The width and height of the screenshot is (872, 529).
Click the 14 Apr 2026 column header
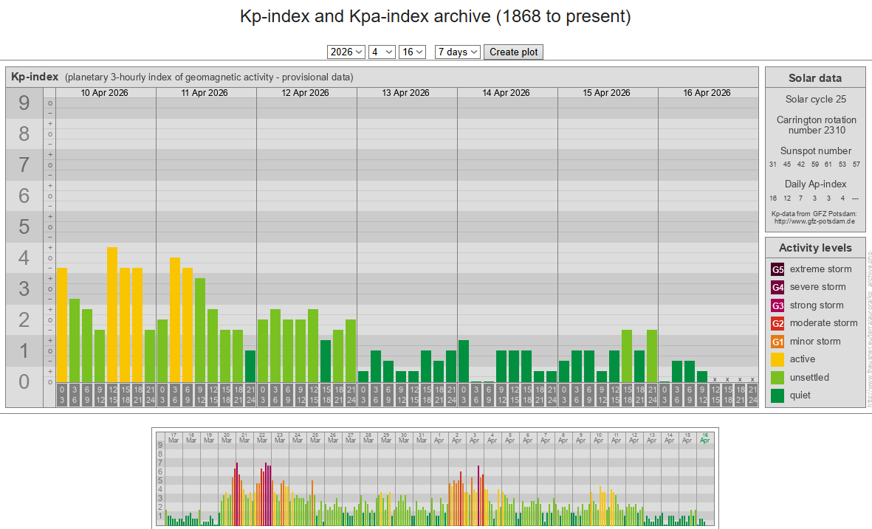coord(506,93)
